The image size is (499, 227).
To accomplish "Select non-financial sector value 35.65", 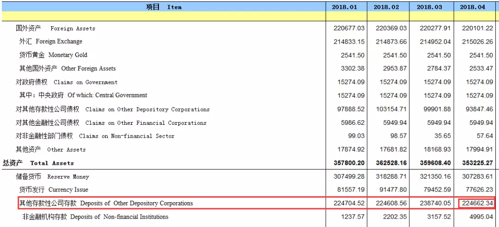I will [x=443, y=136].
